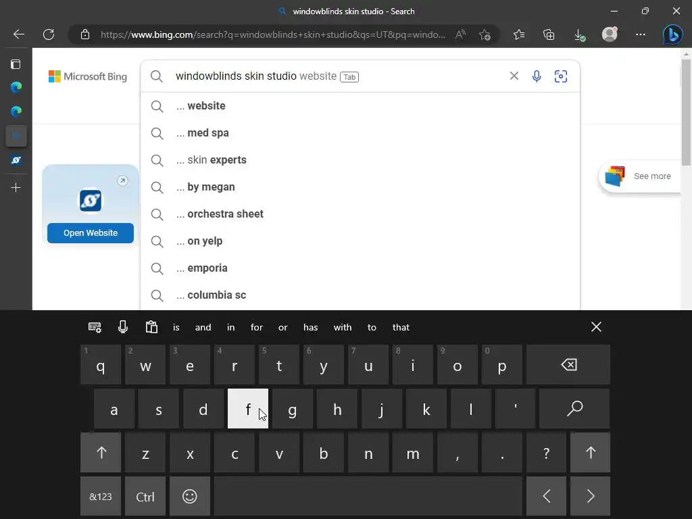Insert the word prediction 'is'
Screen dimensions: 692x519
[x=176, y=328]
